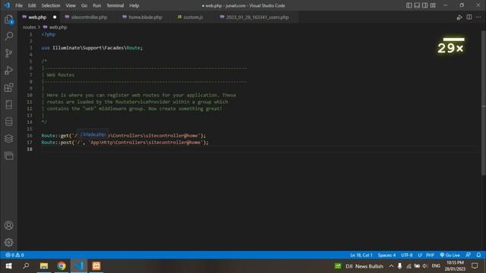This screenshot has width=486, height=273.
Task: Open the Help menu
Action: [134, 5]
